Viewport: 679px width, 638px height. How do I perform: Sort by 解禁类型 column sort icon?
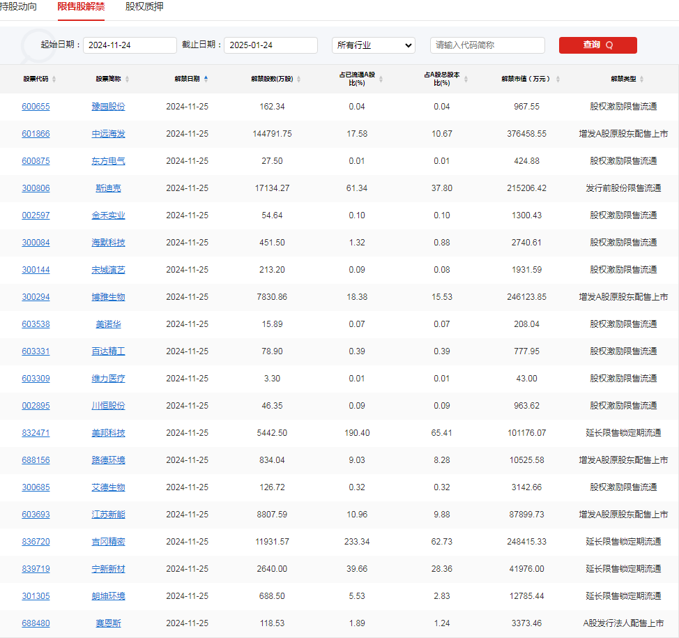[642, 79]
